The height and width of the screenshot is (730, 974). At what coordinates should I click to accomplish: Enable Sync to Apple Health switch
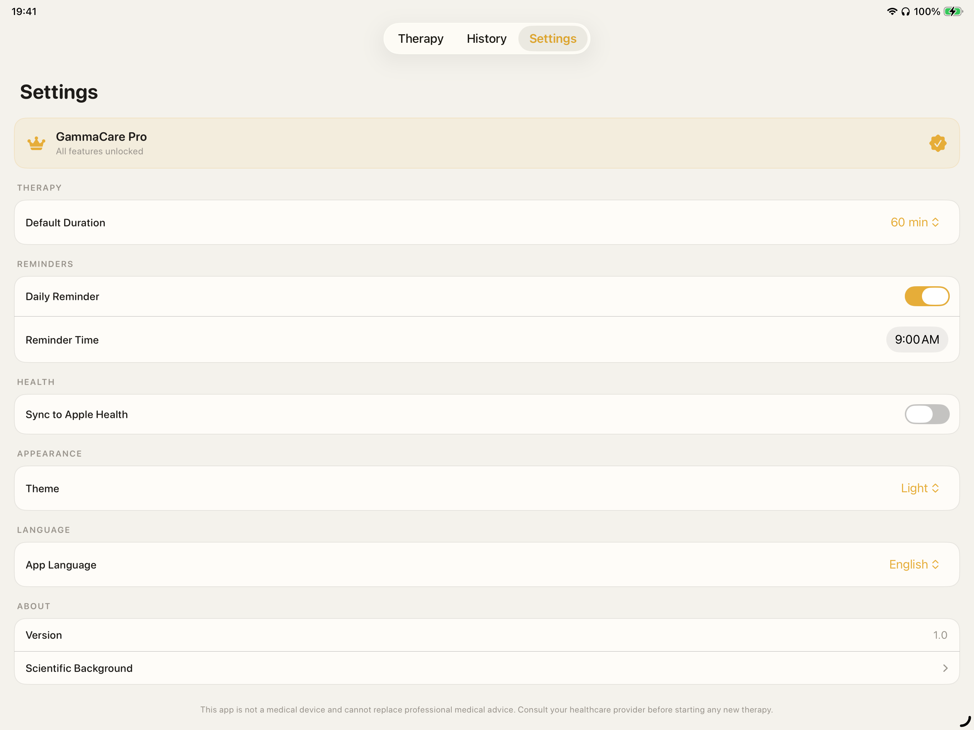point(927,414)
